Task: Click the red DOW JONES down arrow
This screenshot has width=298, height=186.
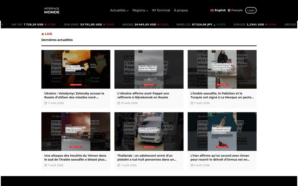Action: pos(104,25)
